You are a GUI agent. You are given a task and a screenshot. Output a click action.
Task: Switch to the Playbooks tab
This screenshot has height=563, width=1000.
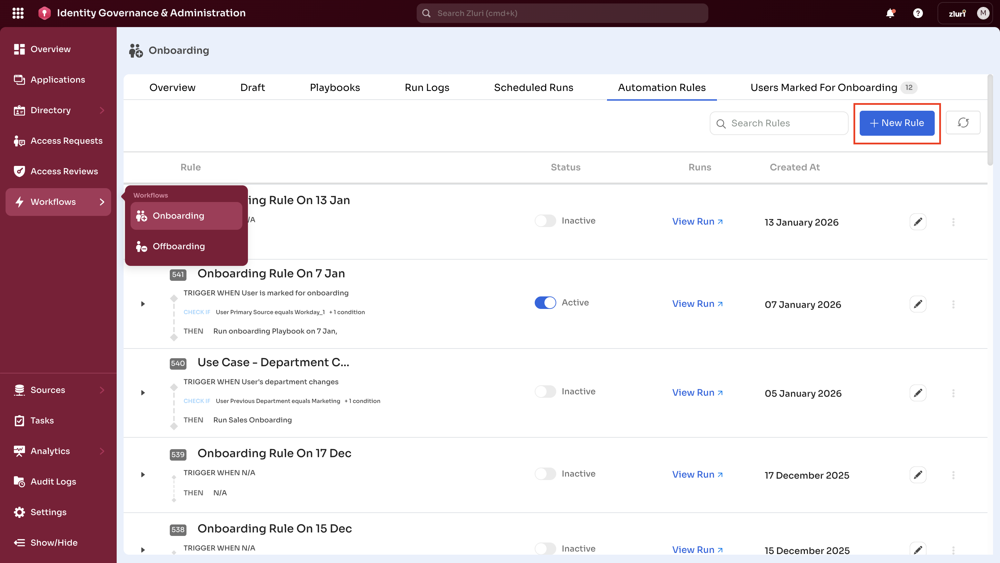[335, 88]
